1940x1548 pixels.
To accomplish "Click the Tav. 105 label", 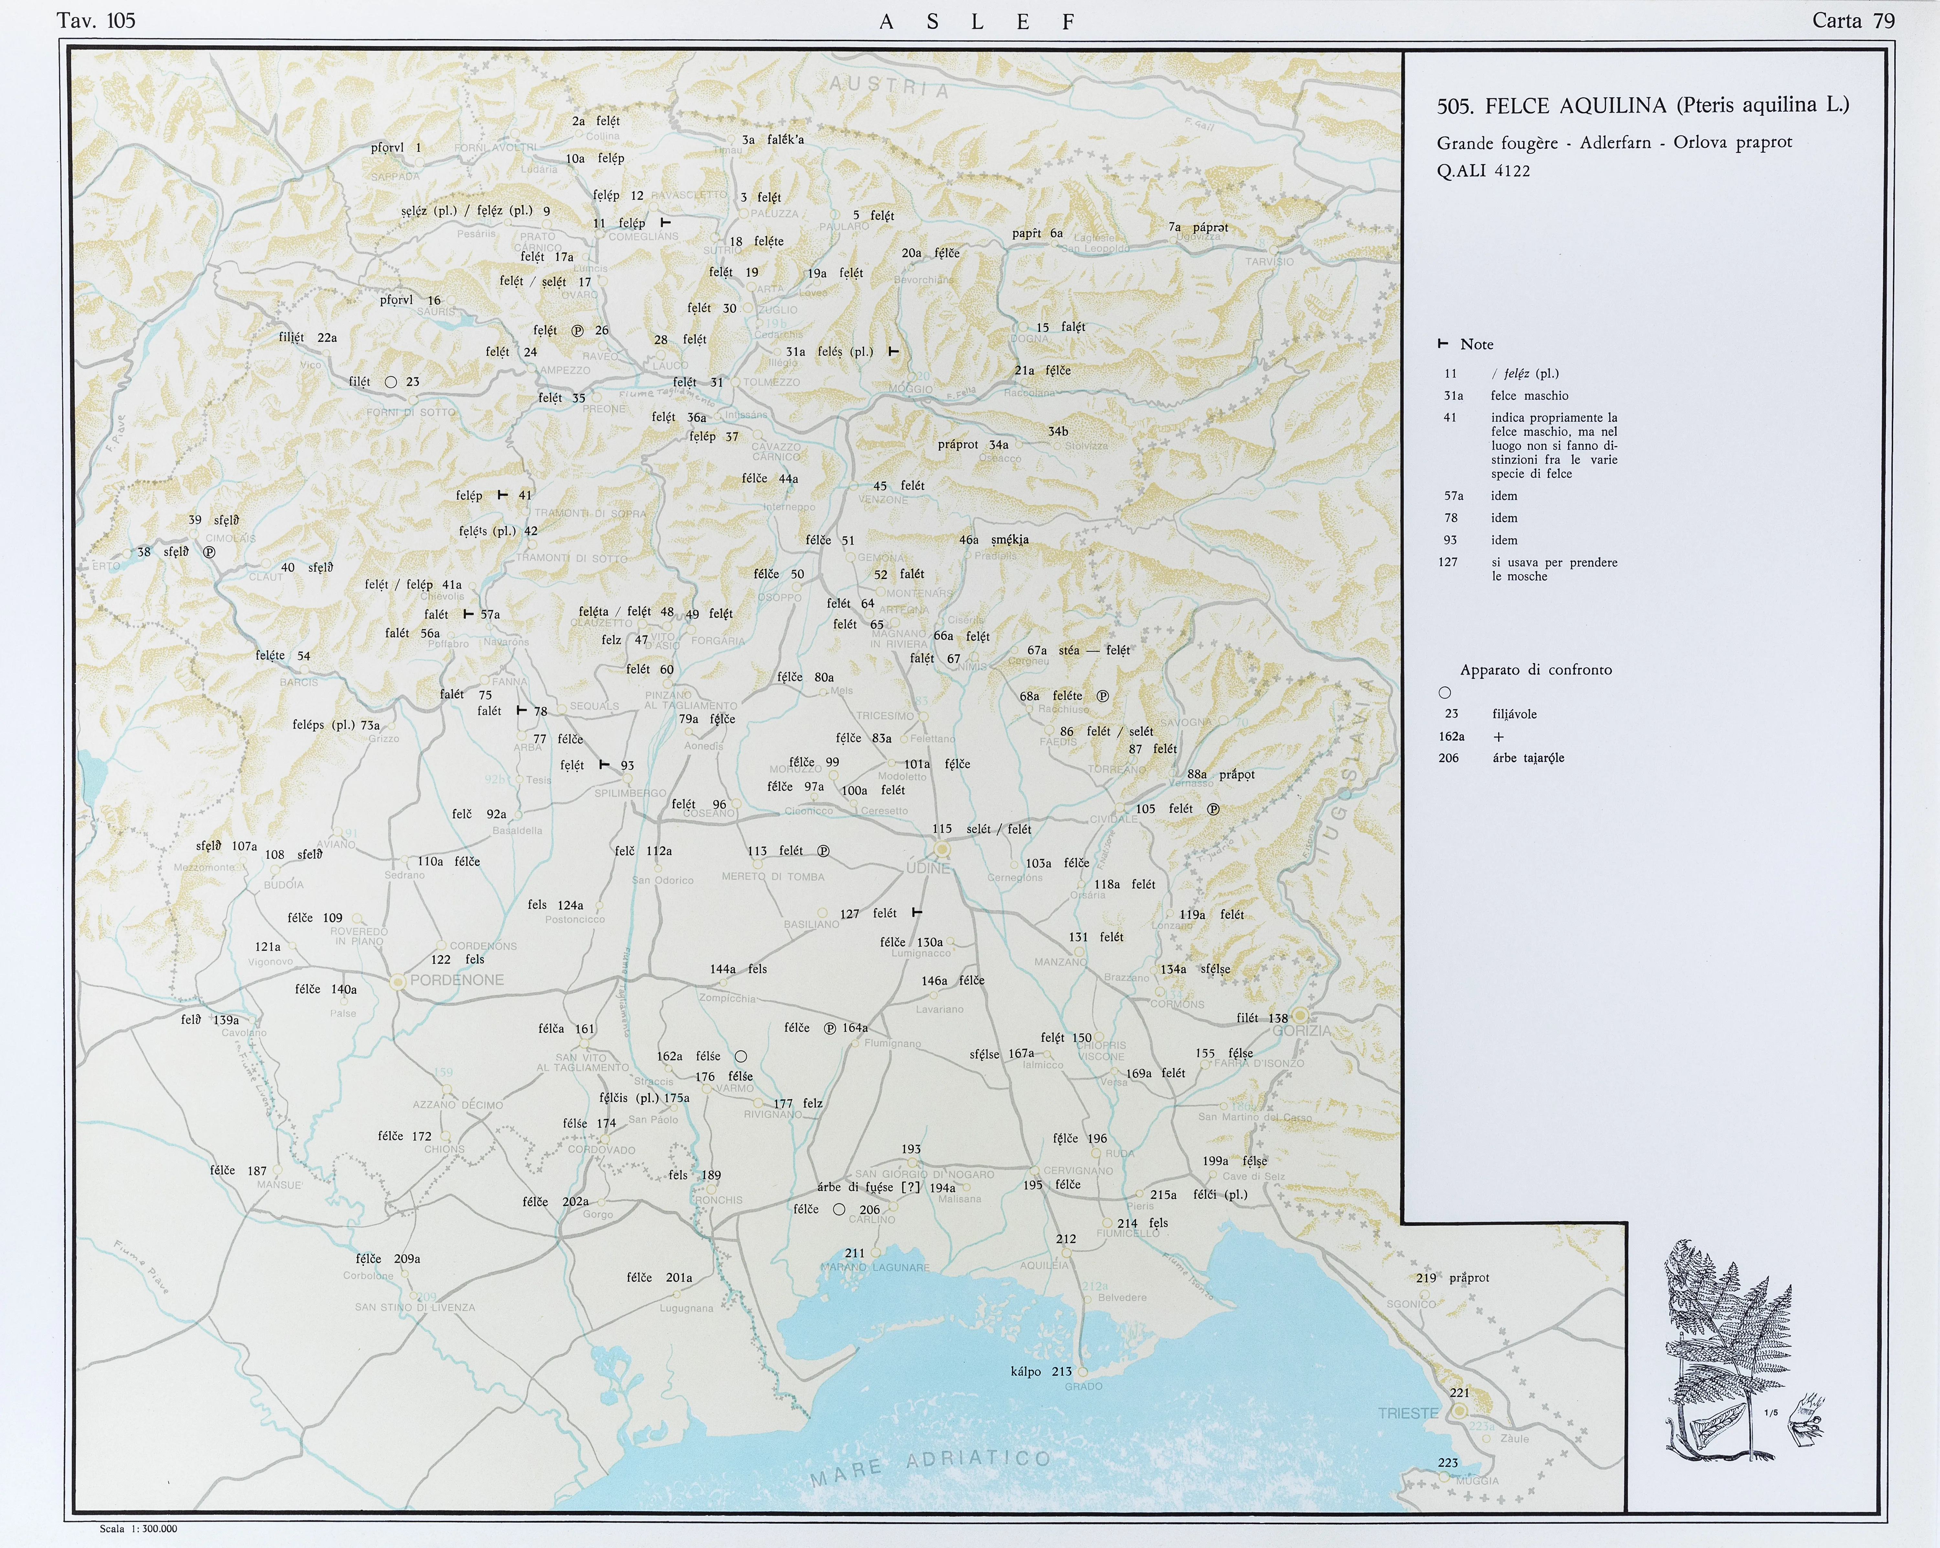I will coord(96,21).
